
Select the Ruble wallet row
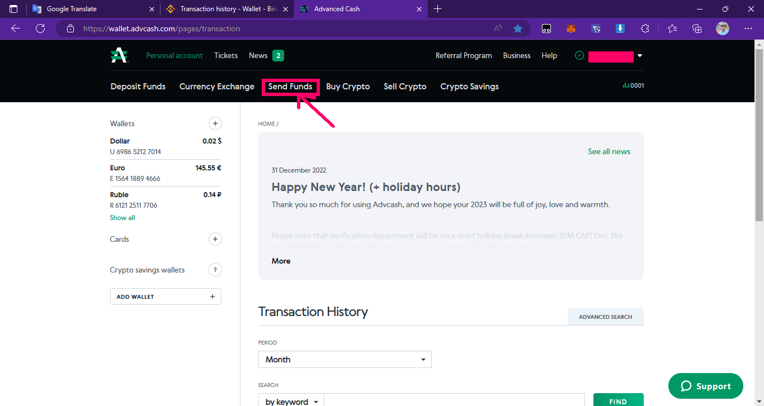click(166, 200)
